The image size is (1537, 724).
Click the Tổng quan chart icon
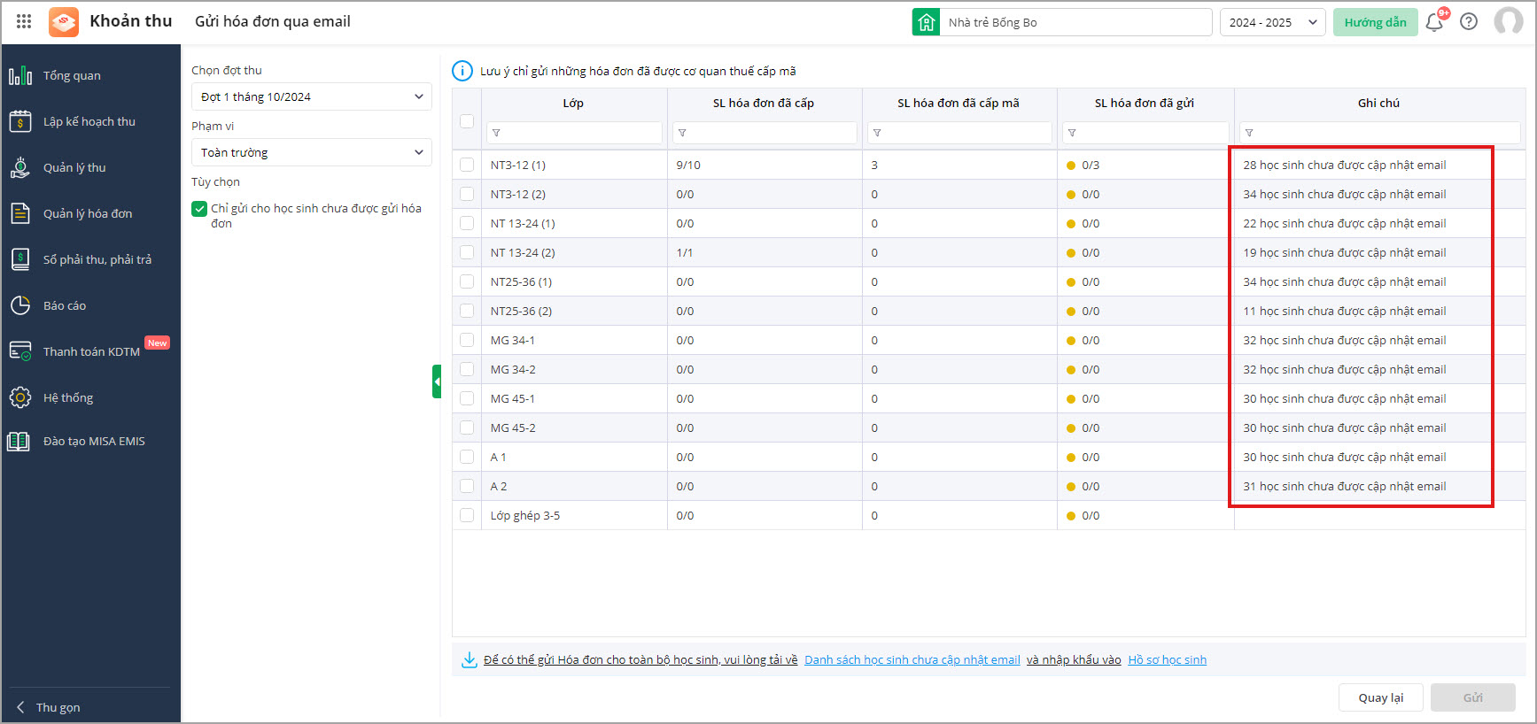(x=19, y=76)
